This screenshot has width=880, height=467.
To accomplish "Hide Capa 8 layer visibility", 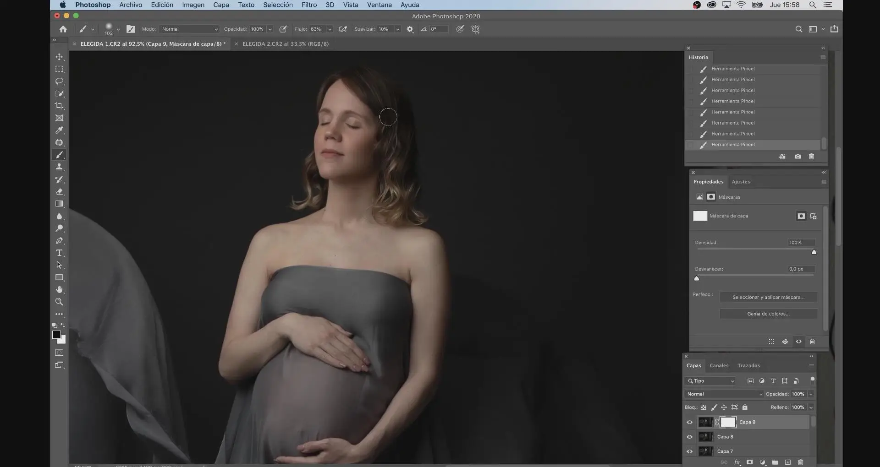I will [x=690, y=437].
